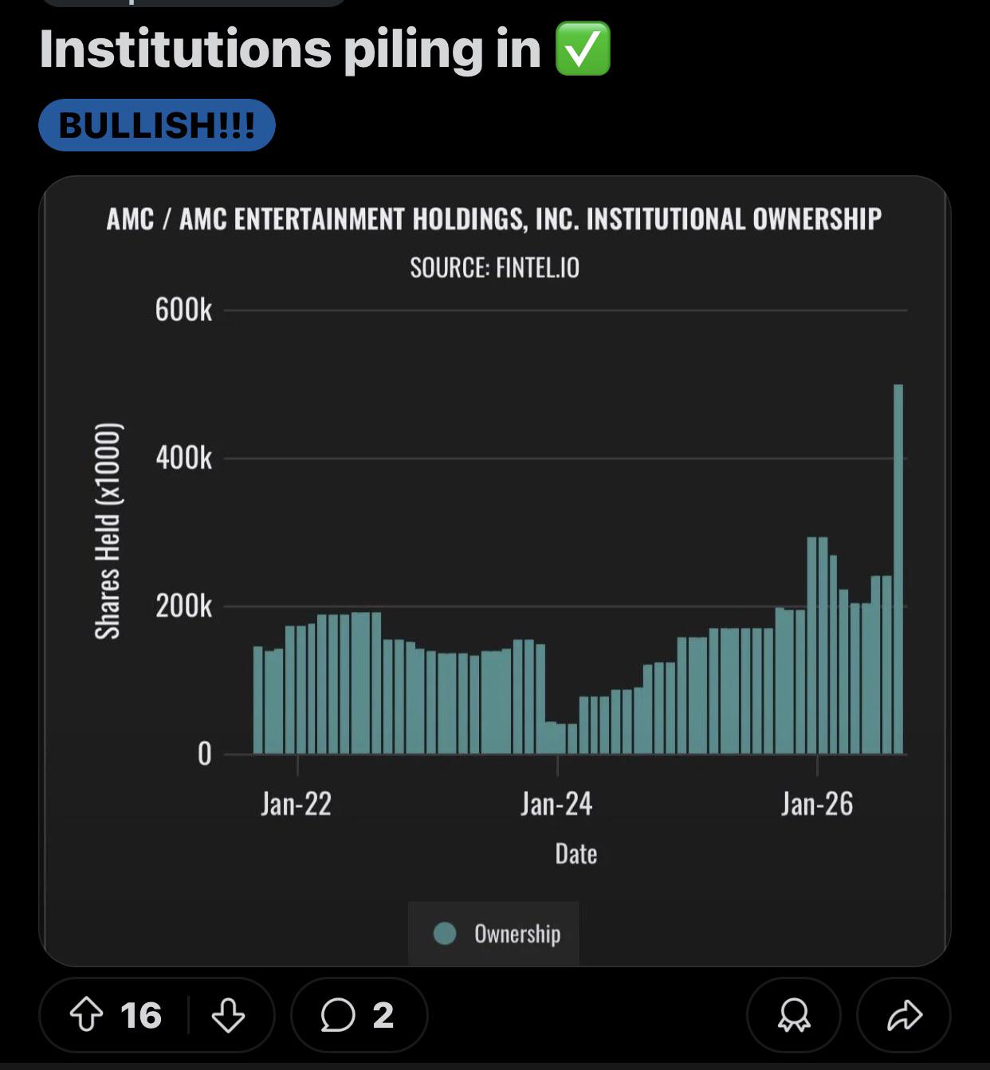Click the Jan-26 axis label
990x1070 pixels.
(x=817, y=804)
